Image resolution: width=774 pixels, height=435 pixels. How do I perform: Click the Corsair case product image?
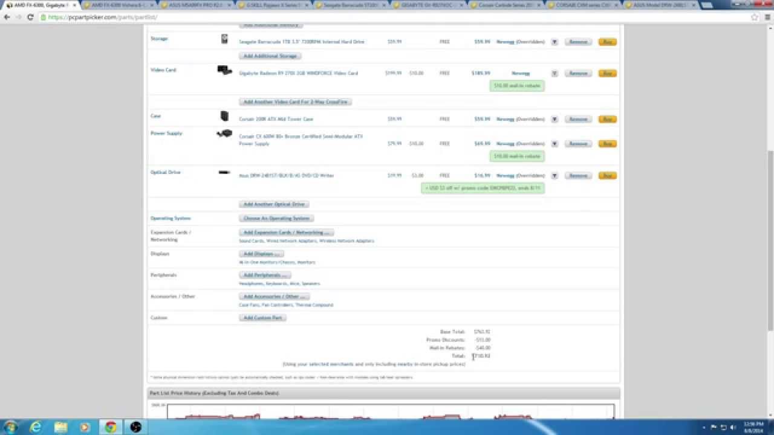pyautogui.click(x=224, y=116)
